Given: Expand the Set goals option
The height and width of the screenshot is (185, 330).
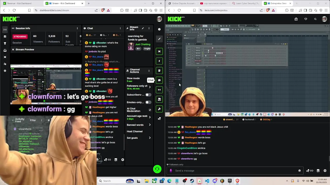Looking at the screenshot, I should click(150, 138).
